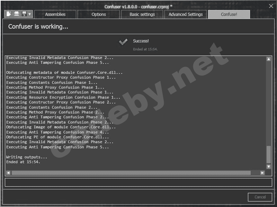
Task: Click the horizontal scroll left arrow
Action: click(8, 173)
